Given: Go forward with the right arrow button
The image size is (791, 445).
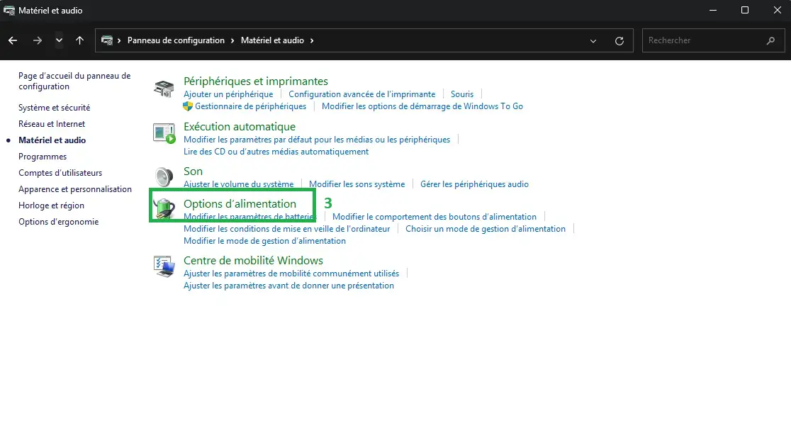Looking at the screenshot, I should pyautogui.click(x=38, y=40).
